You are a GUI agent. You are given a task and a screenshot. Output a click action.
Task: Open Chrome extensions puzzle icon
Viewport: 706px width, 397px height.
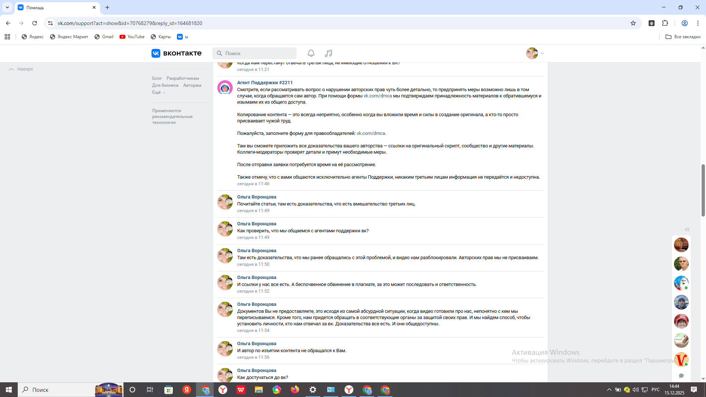click(665, 23)
